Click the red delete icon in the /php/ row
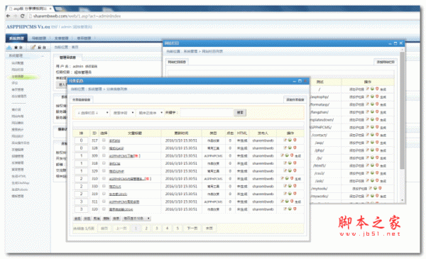Image resolution: width=426 pixels, height=259 pixels. point(377,150)
